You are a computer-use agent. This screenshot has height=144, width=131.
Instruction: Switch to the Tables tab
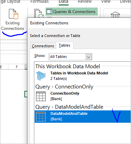point(64,46)
